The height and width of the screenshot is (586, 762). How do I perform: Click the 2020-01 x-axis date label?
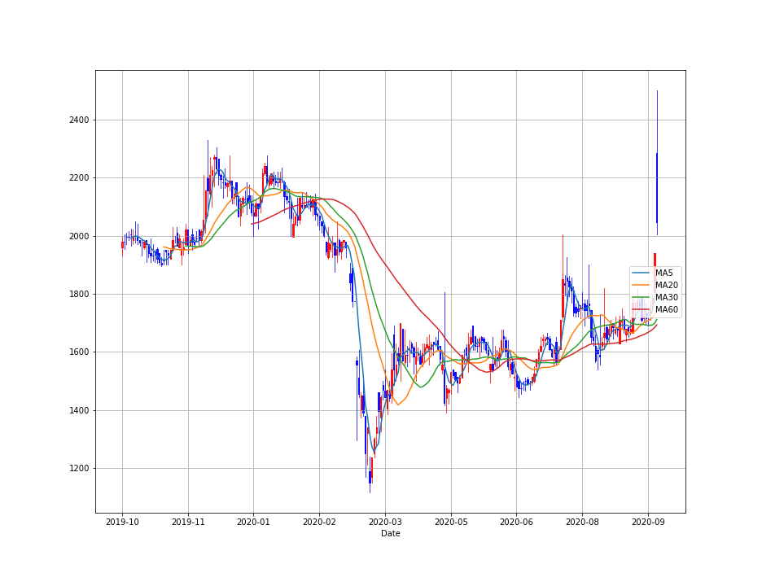253,522
